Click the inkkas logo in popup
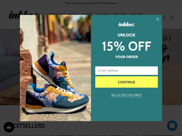Image resolution: width=182 pixels, height=136 pixels. click(126, 24)
